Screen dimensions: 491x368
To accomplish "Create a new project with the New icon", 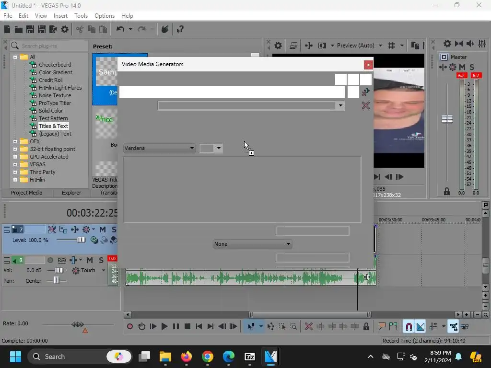I will (x=7, y=29).
